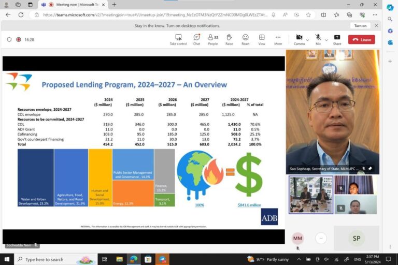
Task: Click the SP participant tile
Action: [357, 238]
